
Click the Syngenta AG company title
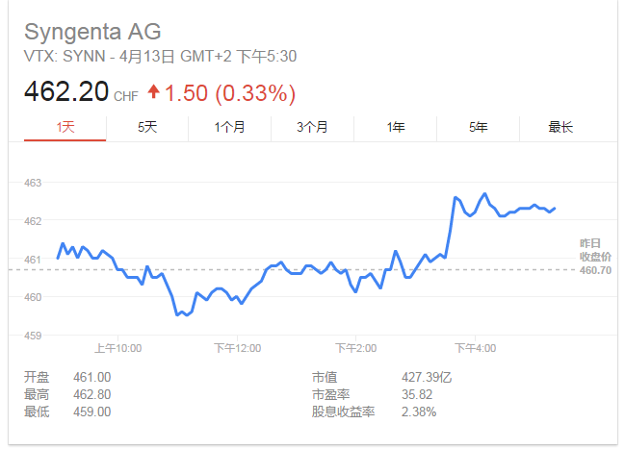coord(92,32)
